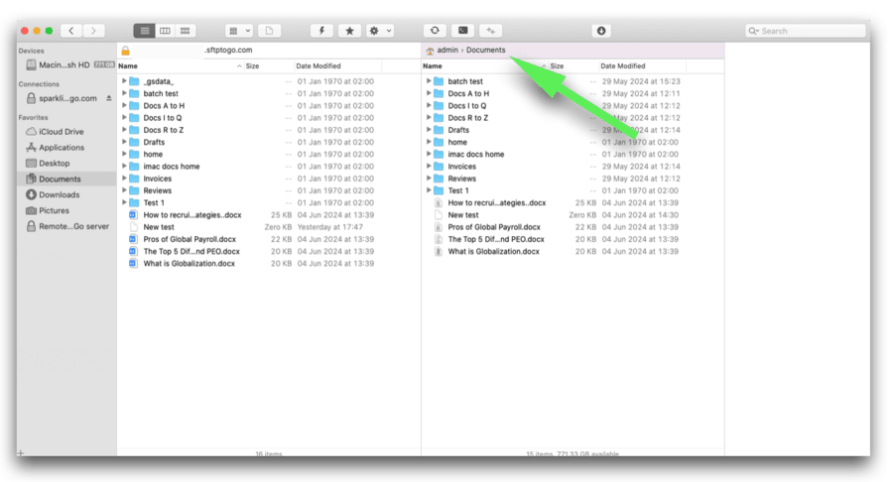The height and width of the screenshot is (482, 893).
Task: Go back with the left arrow button
Action: pyautogui.click(x=71, y=31)
